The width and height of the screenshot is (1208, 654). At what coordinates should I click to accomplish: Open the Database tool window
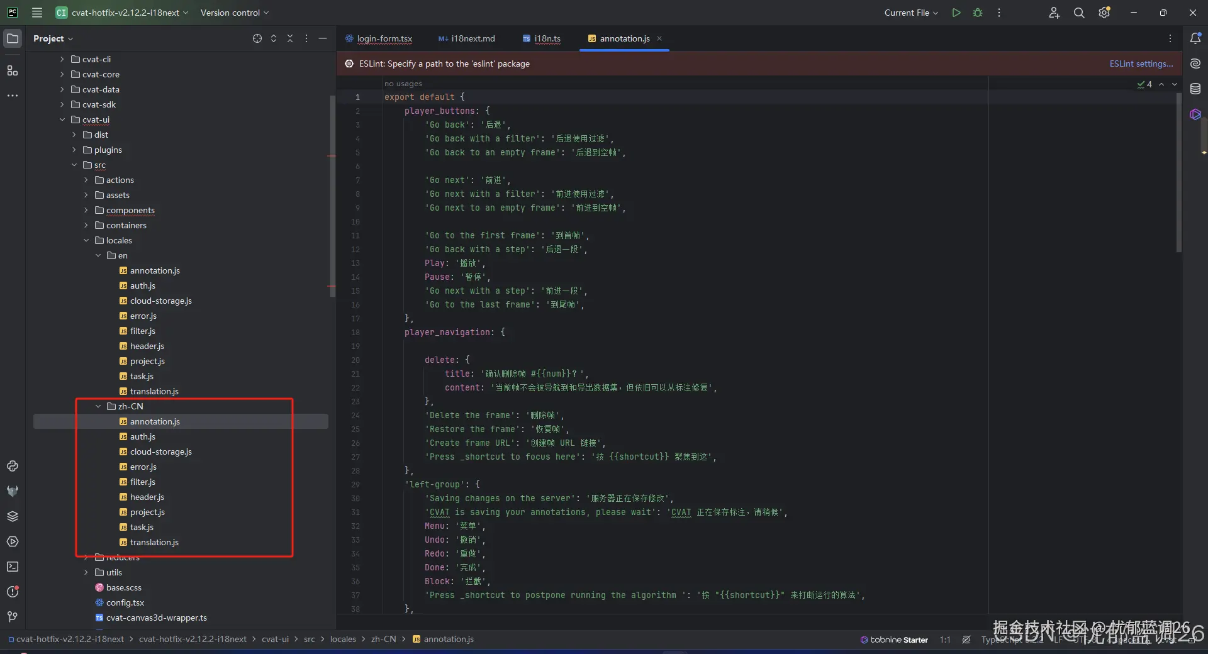(x=1195, y=89)
